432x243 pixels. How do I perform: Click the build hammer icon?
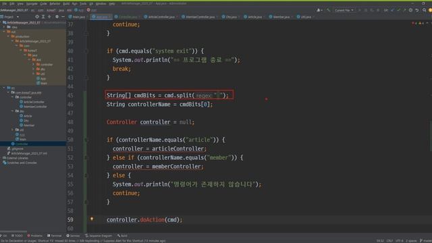329,10
